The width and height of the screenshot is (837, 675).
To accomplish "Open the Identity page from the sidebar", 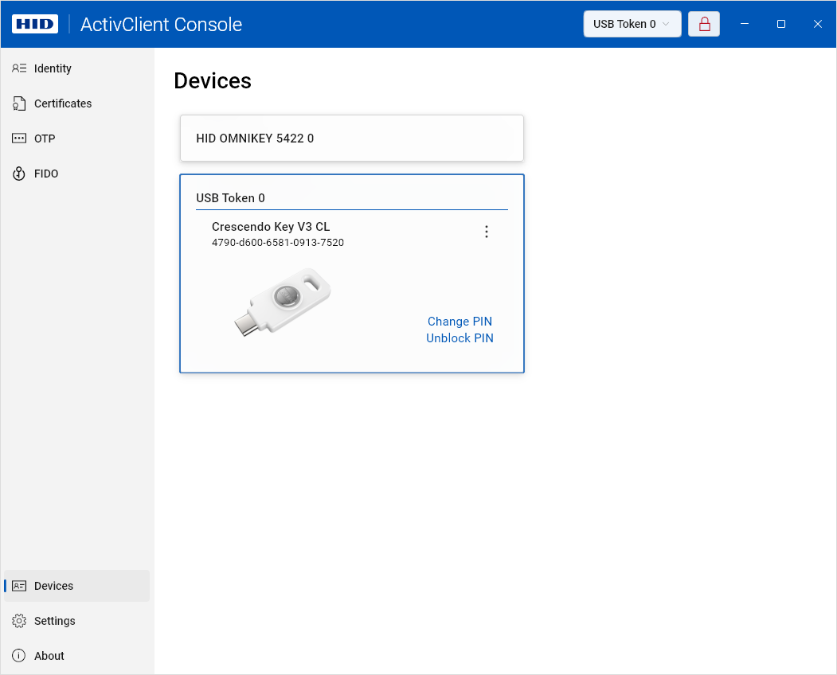I will coord(53,68).
